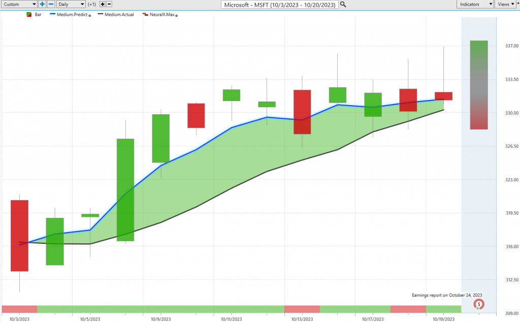Click the red-green Bar legend icon
This screenshot has width=520, height=323.
[29, 15]
